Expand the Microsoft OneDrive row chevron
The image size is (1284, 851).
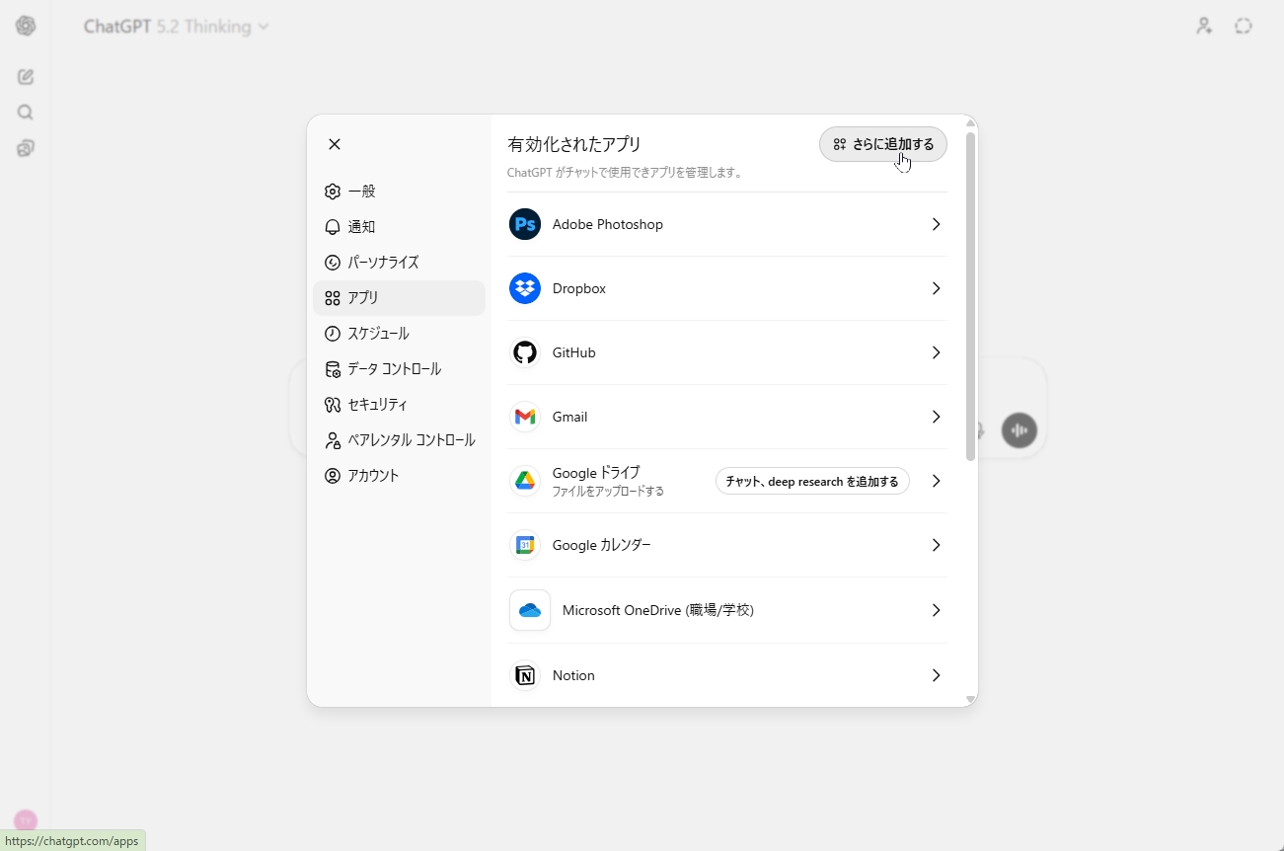[x=937, y=610]
